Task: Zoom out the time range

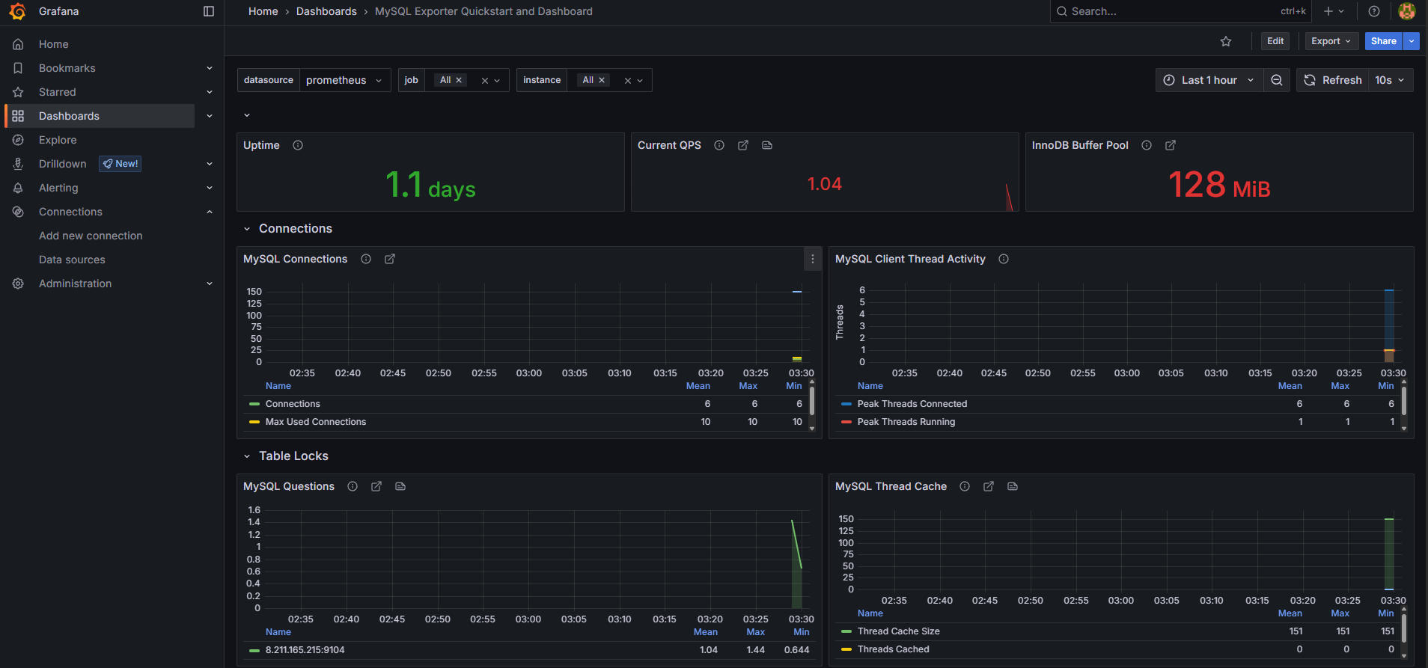Action: tap(1277, 80)
